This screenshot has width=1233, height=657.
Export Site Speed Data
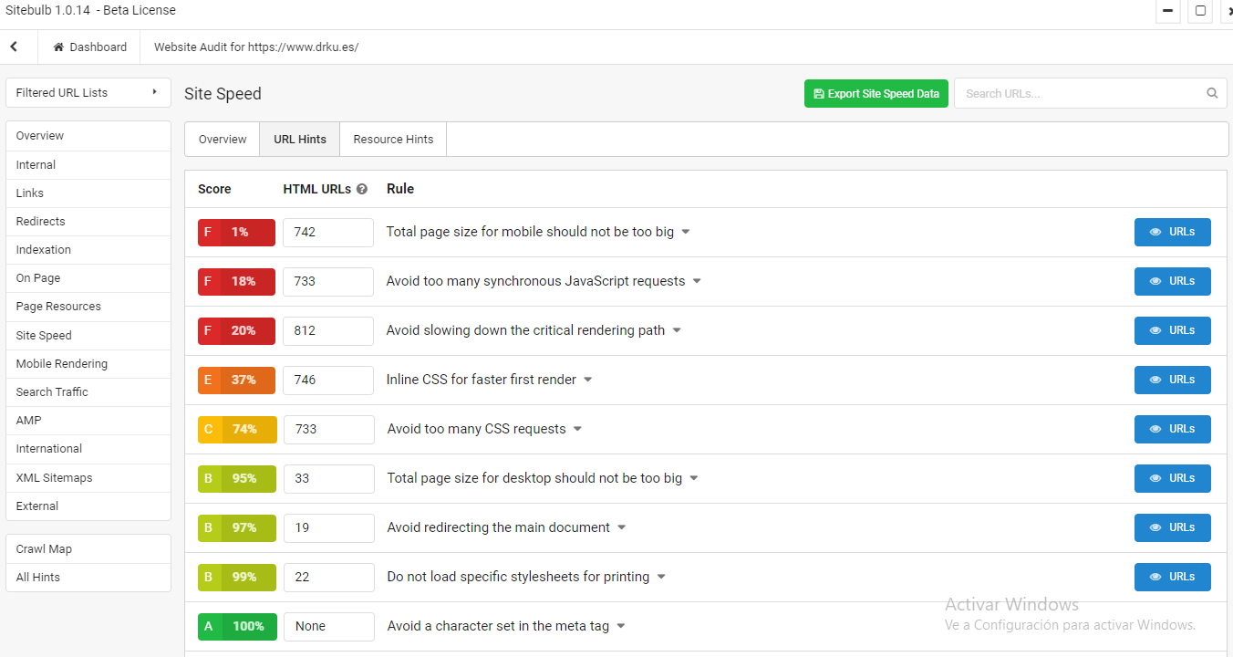[x=876, y=94]
